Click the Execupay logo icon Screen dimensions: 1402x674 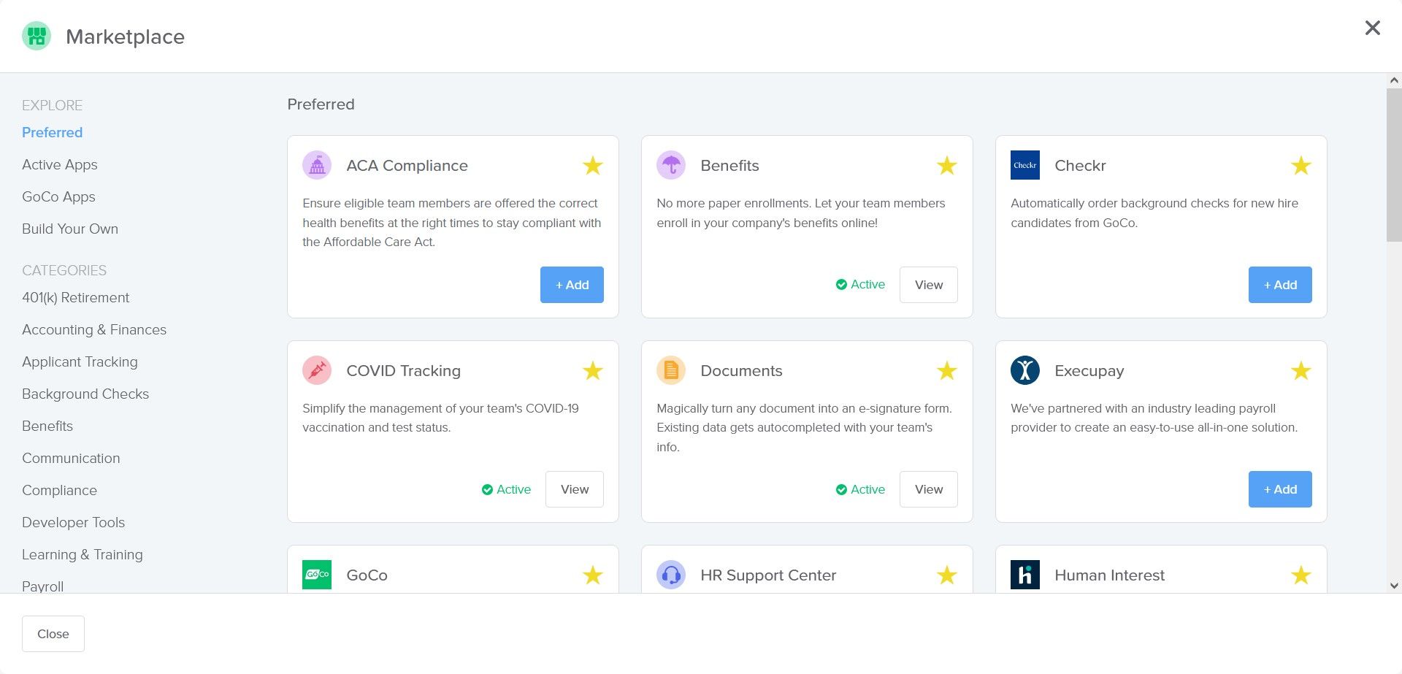(x=1025, y=370)
